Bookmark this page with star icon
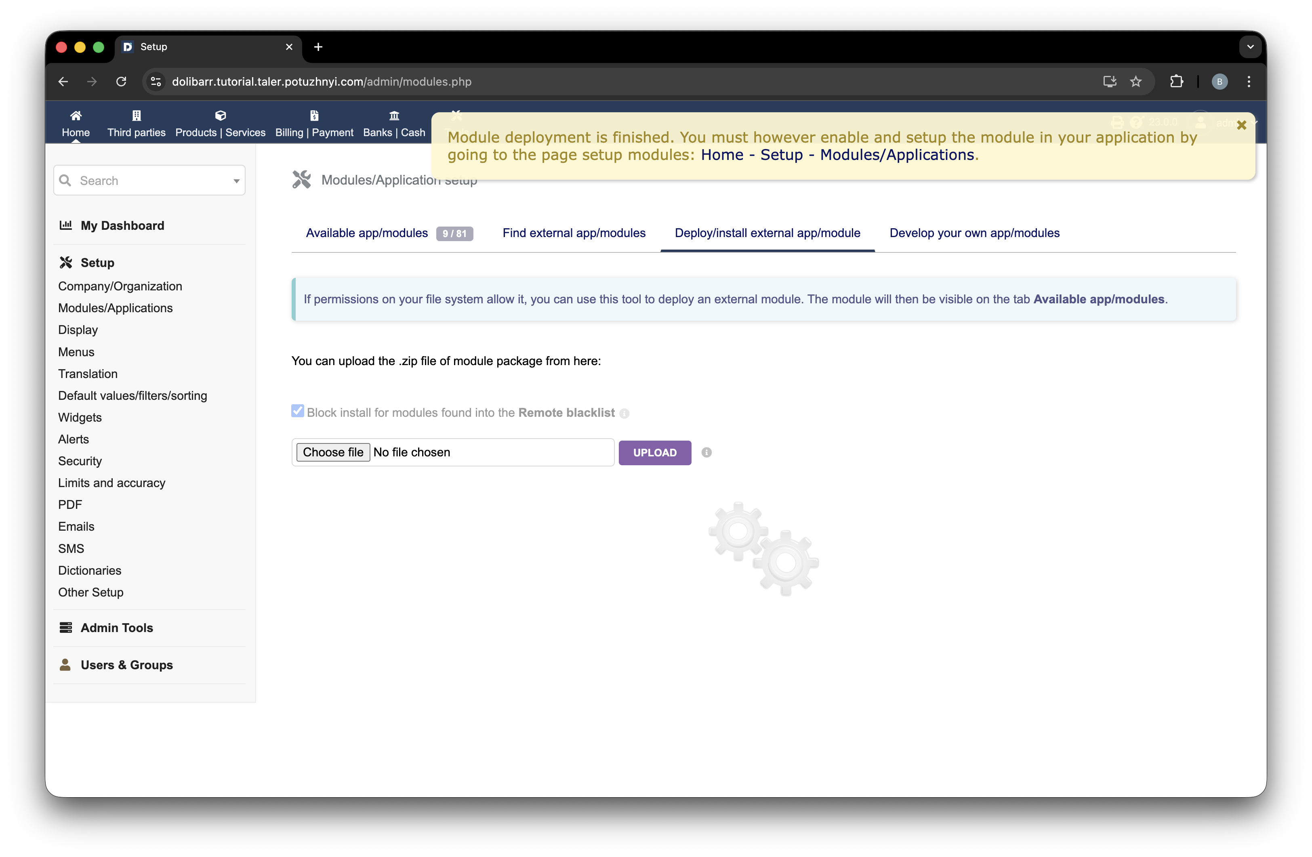The width and height of the screenshot is (1312, 857). [1135, 82]
